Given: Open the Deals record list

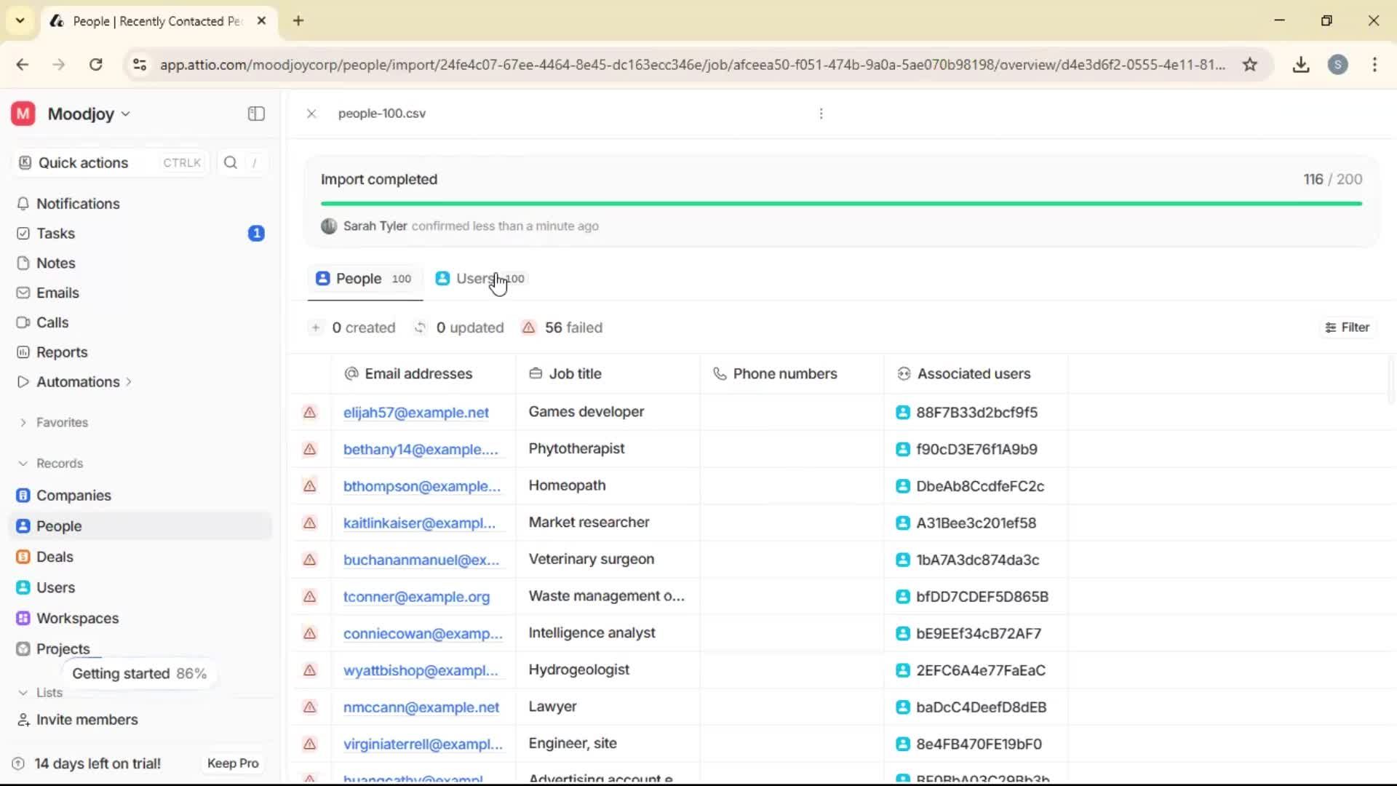Looking at the screenshot, I should pos(54,557).
